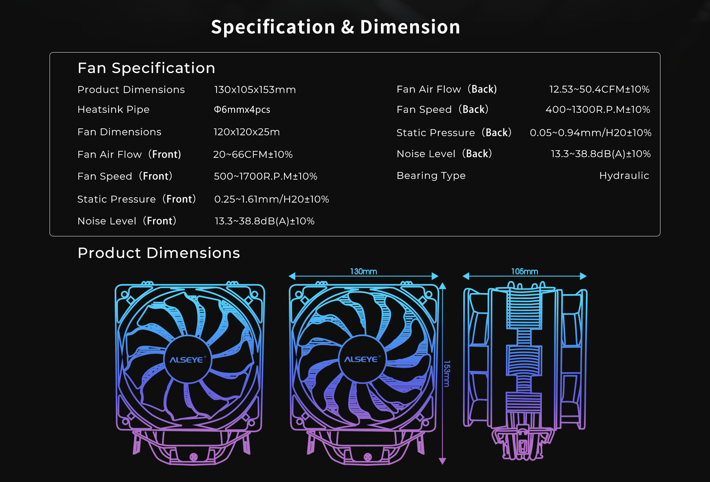The width and height of the screenshot is (710, 482).
Task: Click the 153mm height dimension label
Action: coord(447,374)
